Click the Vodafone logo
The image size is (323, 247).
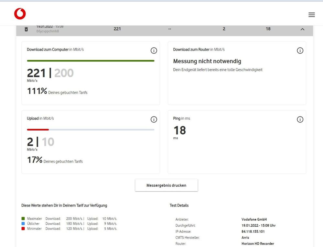pos(20,14)
